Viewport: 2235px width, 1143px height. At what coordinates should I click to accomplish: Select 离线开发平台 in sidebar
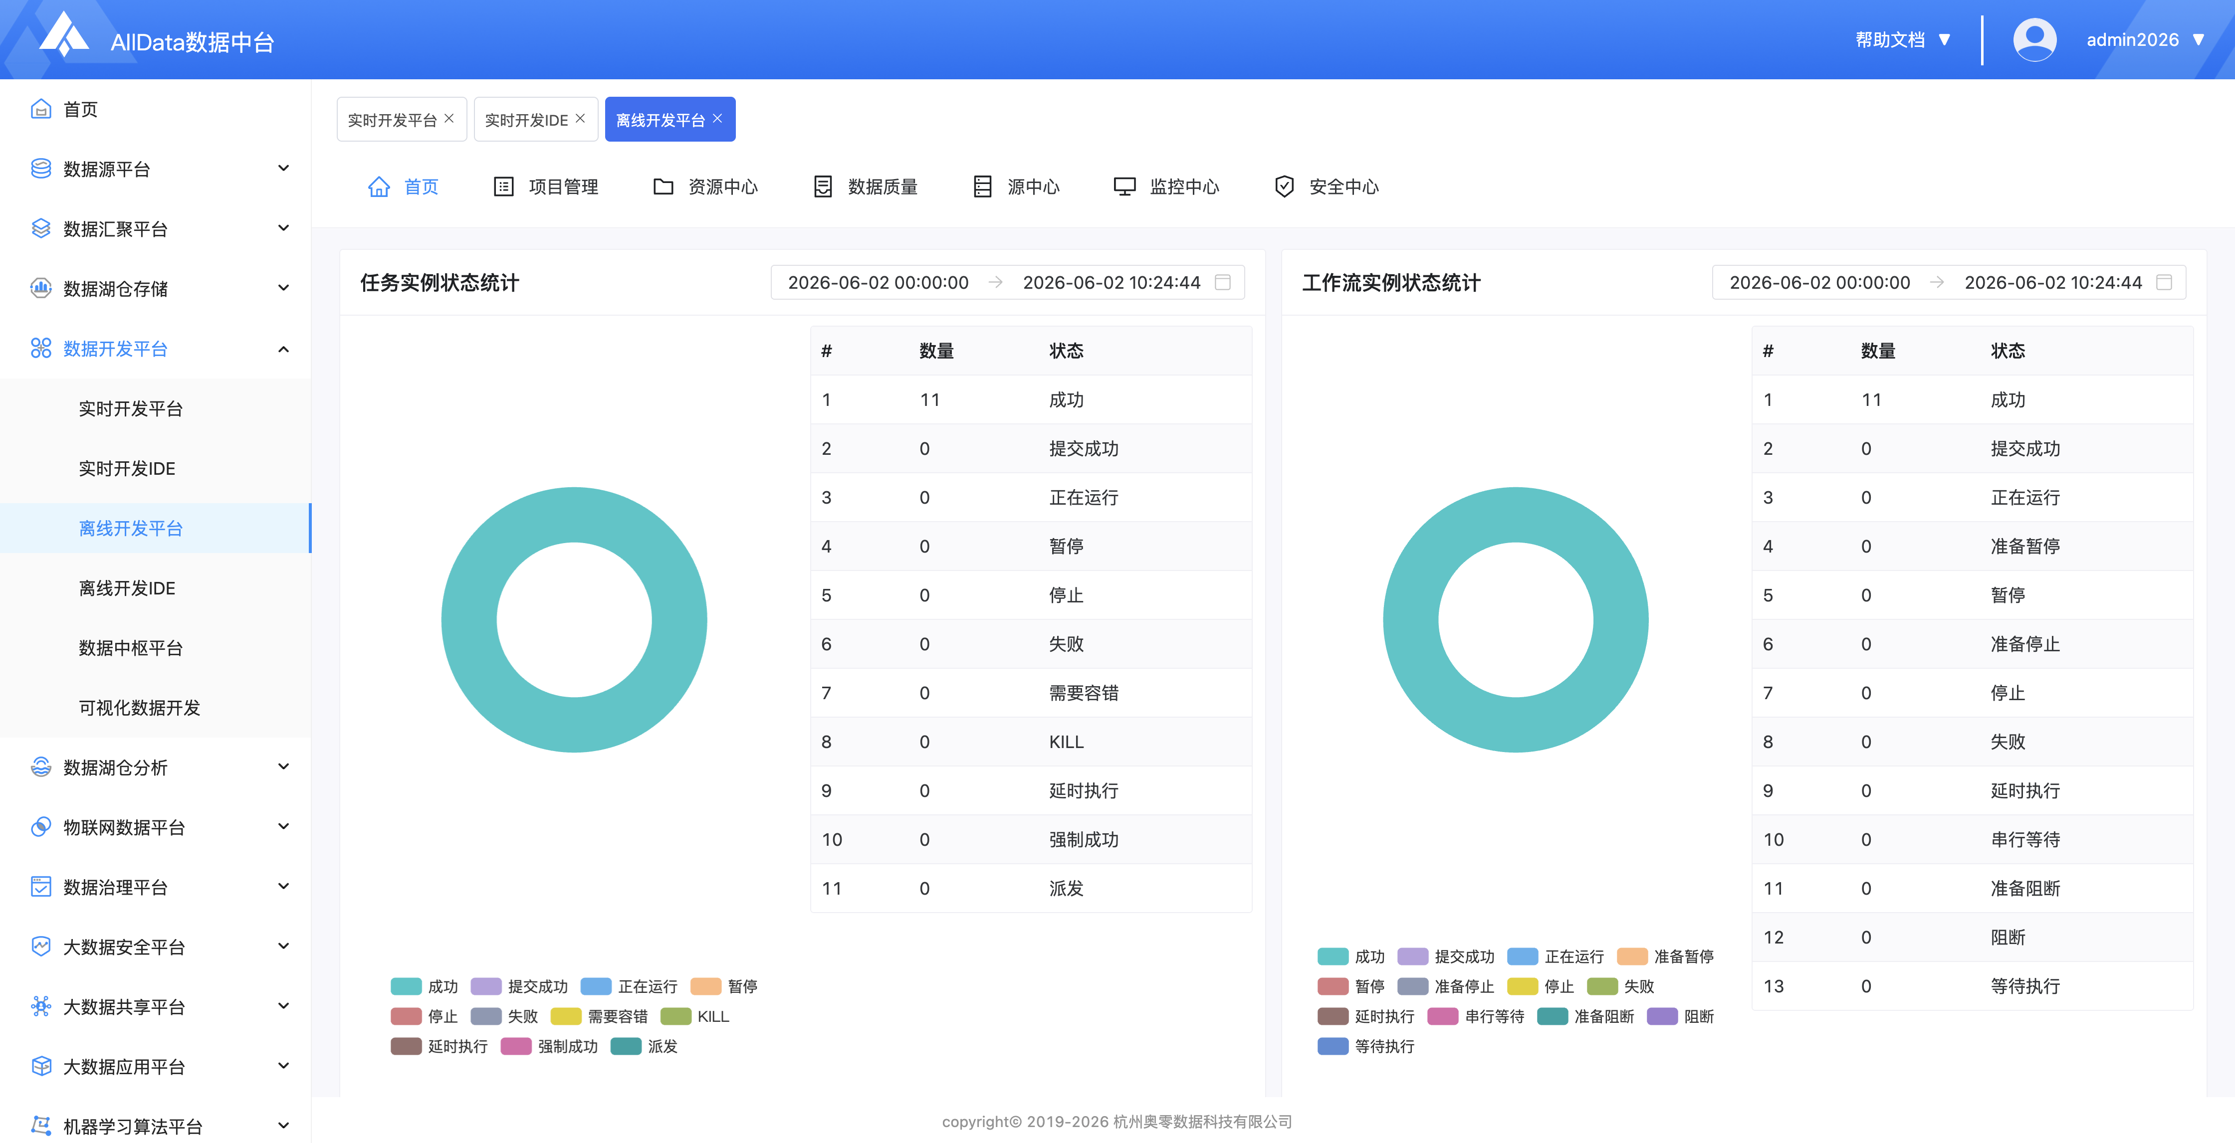point(155,528)
